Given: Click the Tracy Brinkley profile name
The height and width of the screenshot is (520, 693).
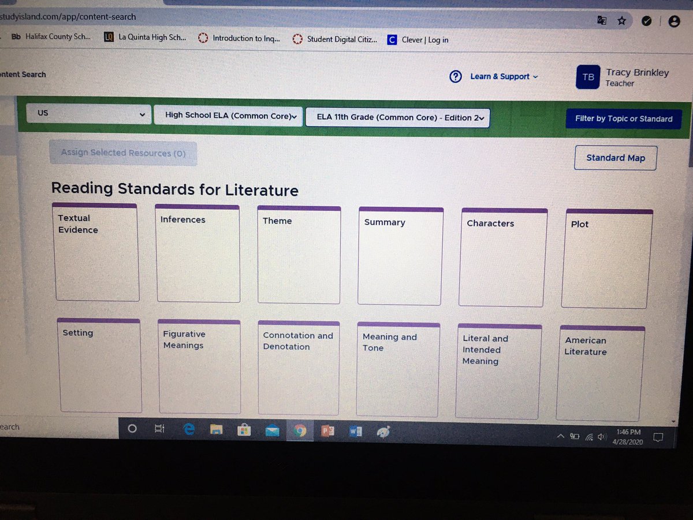Looking at the screenshot, I should (x=637, y=73).
